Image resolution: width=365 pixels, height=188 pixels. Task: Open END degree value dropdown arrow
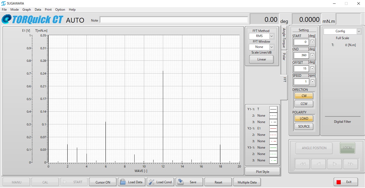pyautogui.click(x=312, y=55)
